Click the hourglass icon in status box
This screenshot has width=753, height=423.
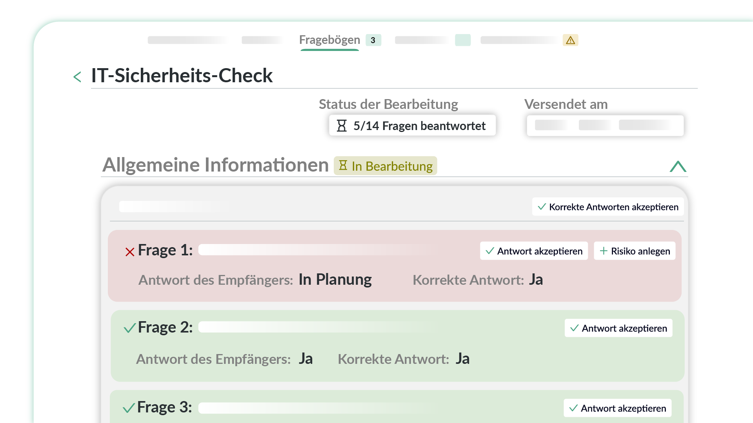point(342,126)
